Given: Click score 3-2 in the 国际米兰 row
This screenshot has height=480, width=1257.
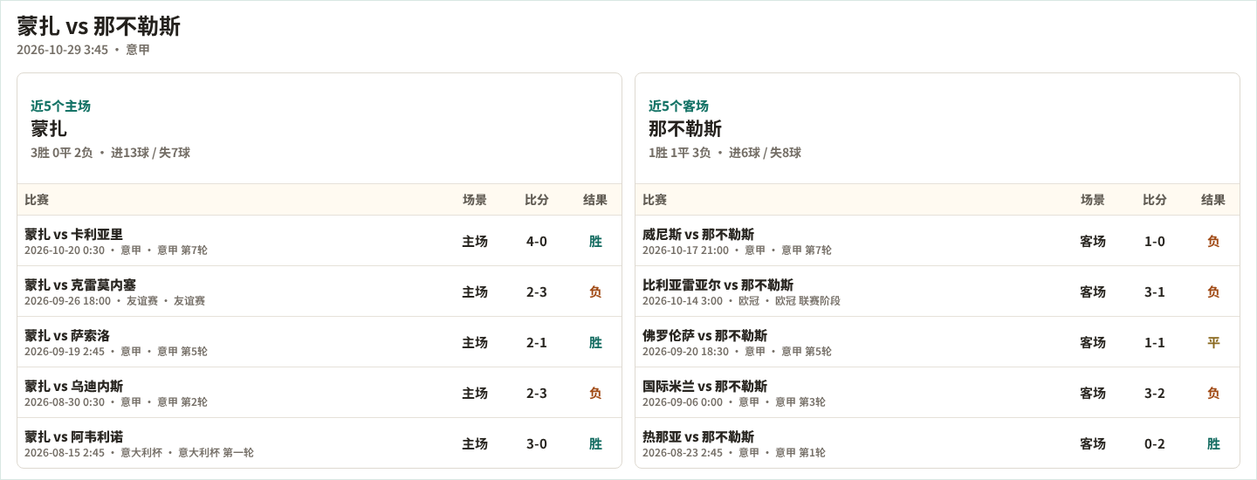Looking at the screenshot, I should pyautogui.click(x=1155, y=393).
